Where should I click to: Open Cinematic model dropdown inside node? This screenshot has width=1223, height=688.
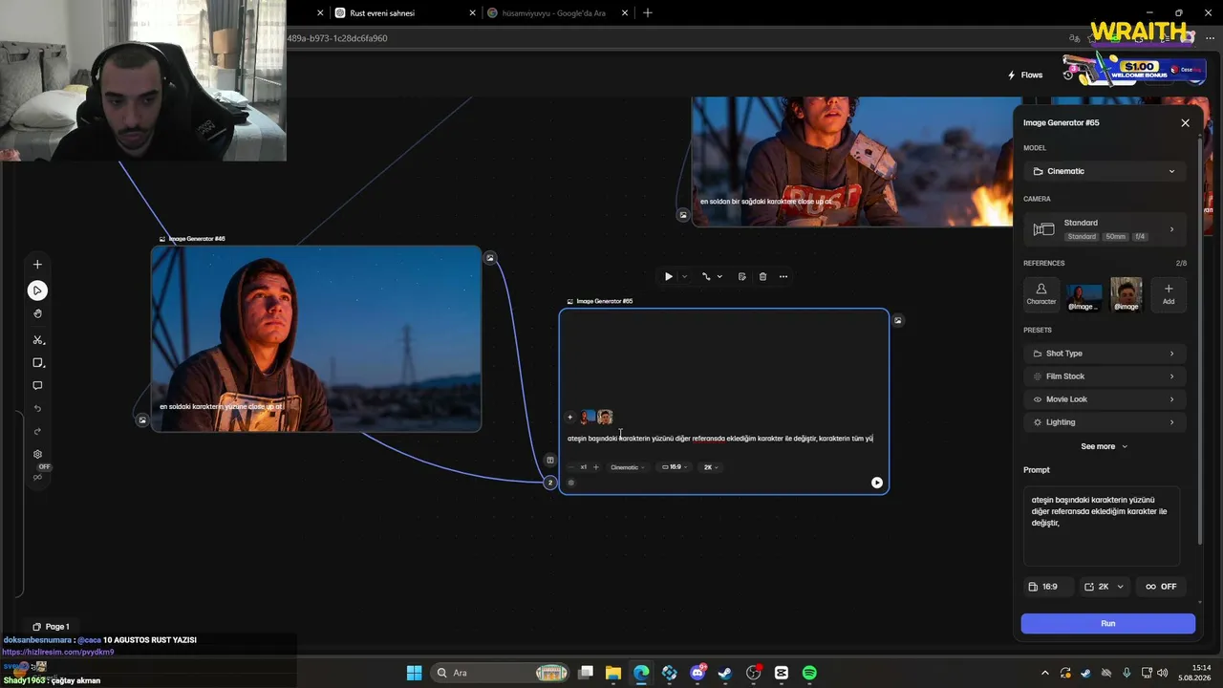click(628, 467)
